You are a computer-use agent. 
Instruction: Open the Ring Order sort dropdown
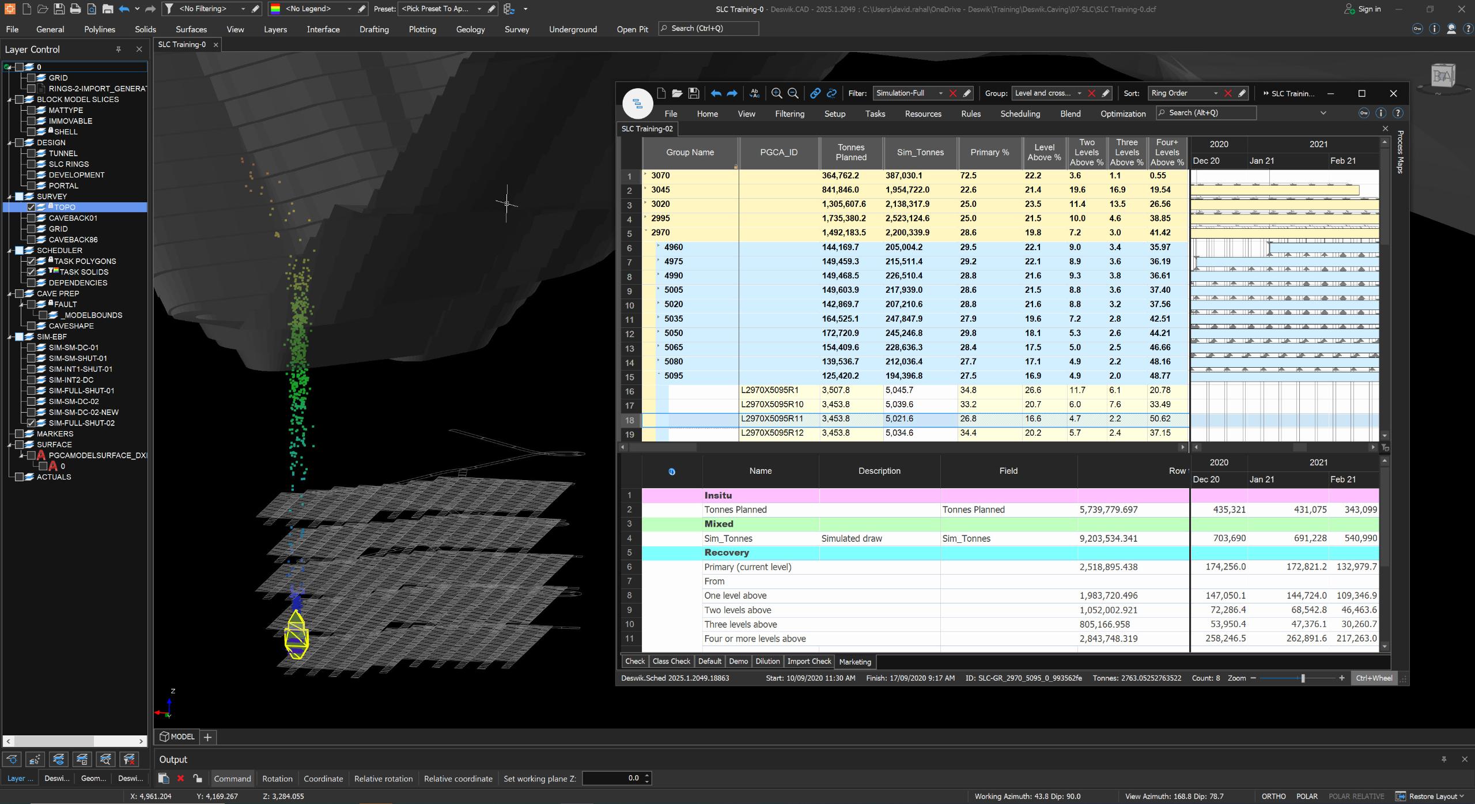pos(1216,93)
